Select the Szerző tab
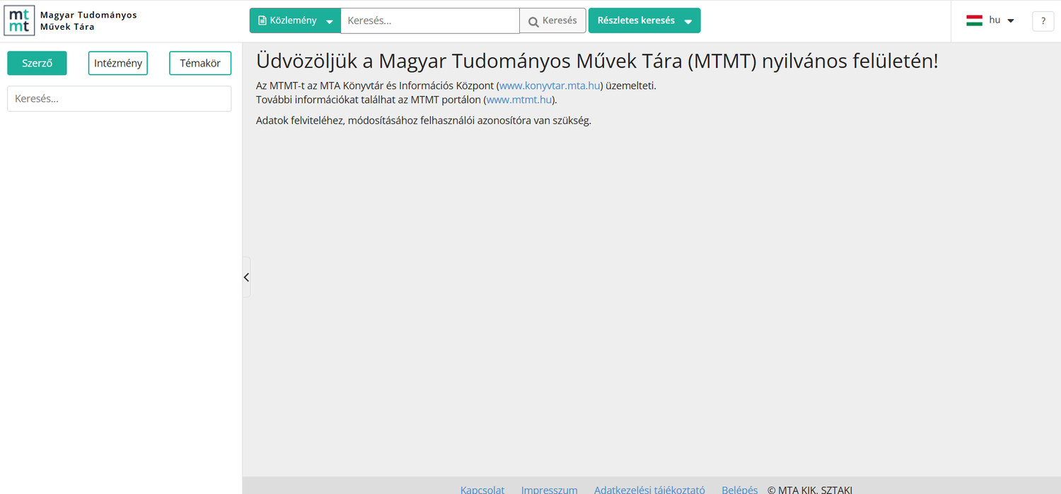Image resolution: width=1061 pixels, height=494 pixels. pyautogui.click(x=37, y=63)
